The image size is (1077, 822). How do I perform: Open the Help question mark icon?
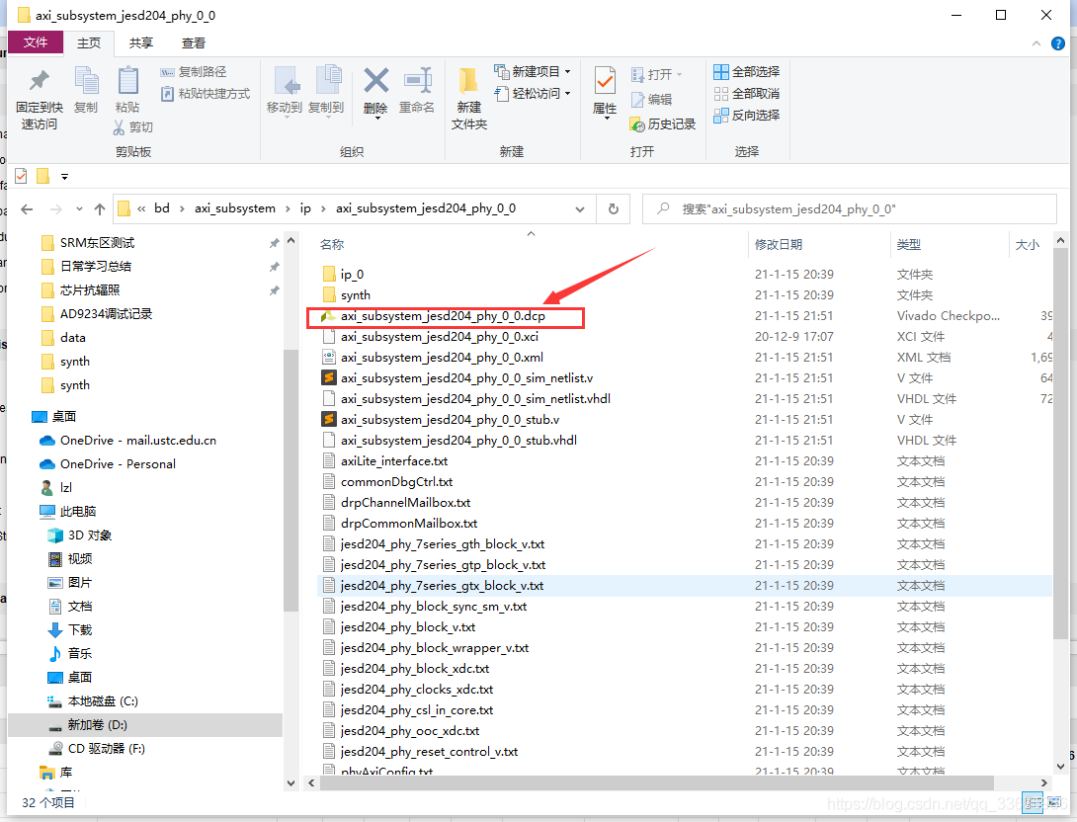1058,43
